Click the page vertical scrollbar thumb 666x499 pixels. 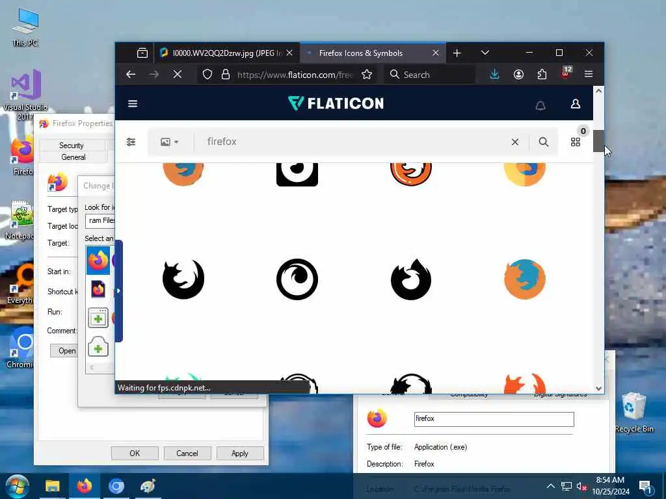[598, 141]
